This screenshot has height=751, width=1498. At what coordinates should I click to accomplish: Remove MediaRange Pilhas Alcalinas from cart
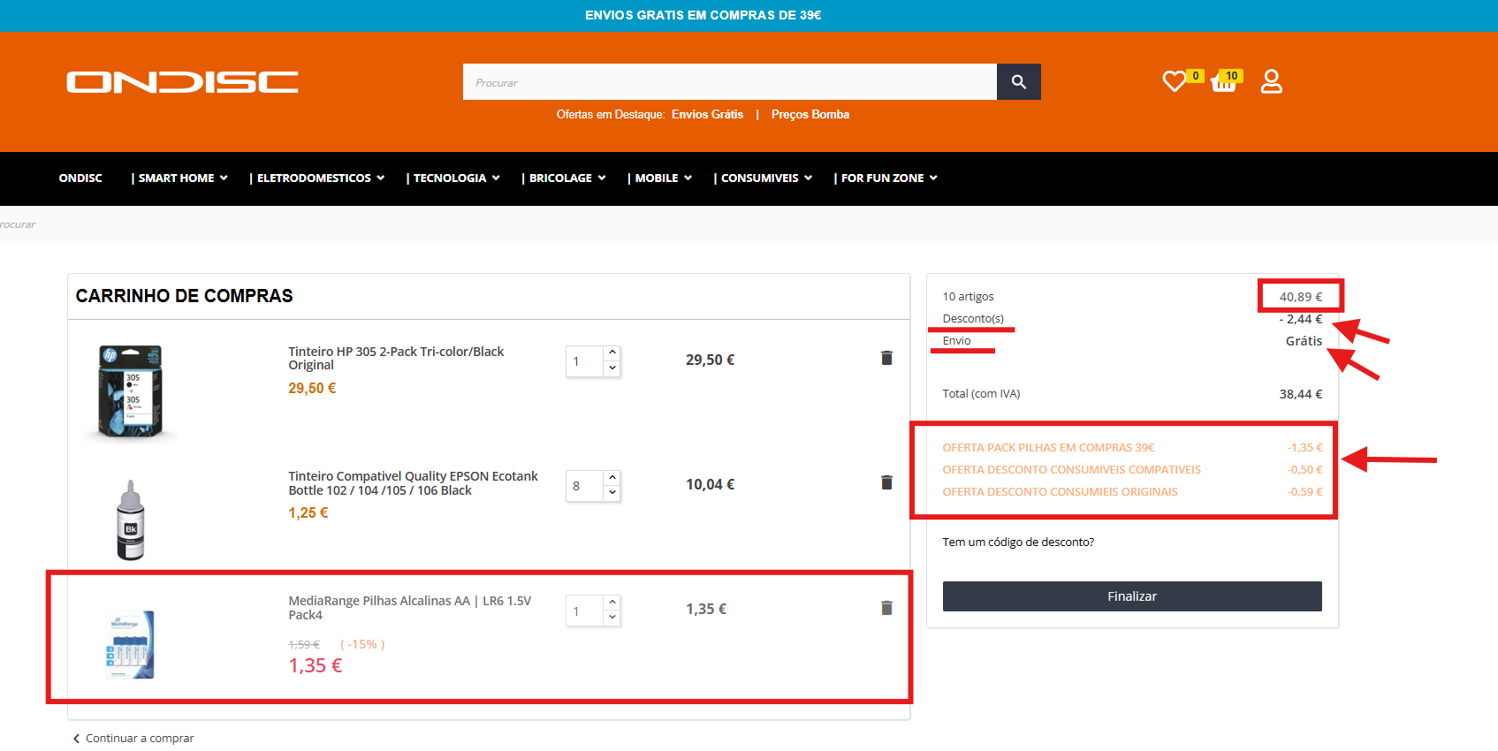(886, 608)
